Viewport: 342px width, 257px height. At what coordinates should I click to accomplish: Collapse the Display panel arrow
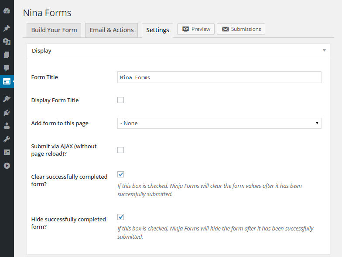324,50
